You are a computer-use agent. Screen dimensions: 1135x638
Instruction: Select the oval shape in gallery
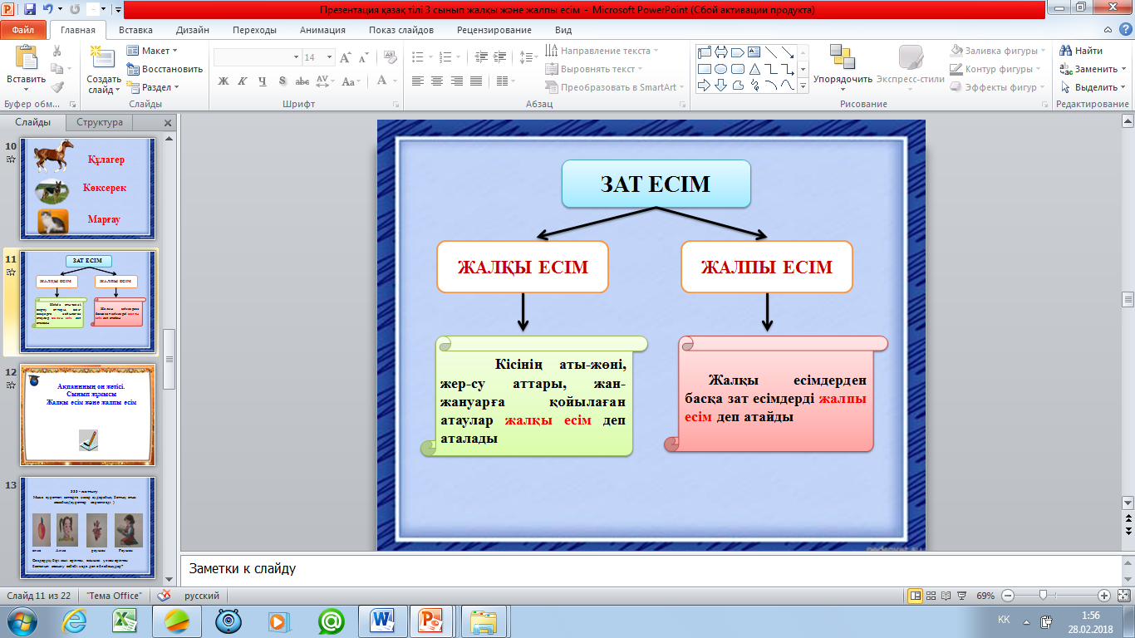click(721, 68)
